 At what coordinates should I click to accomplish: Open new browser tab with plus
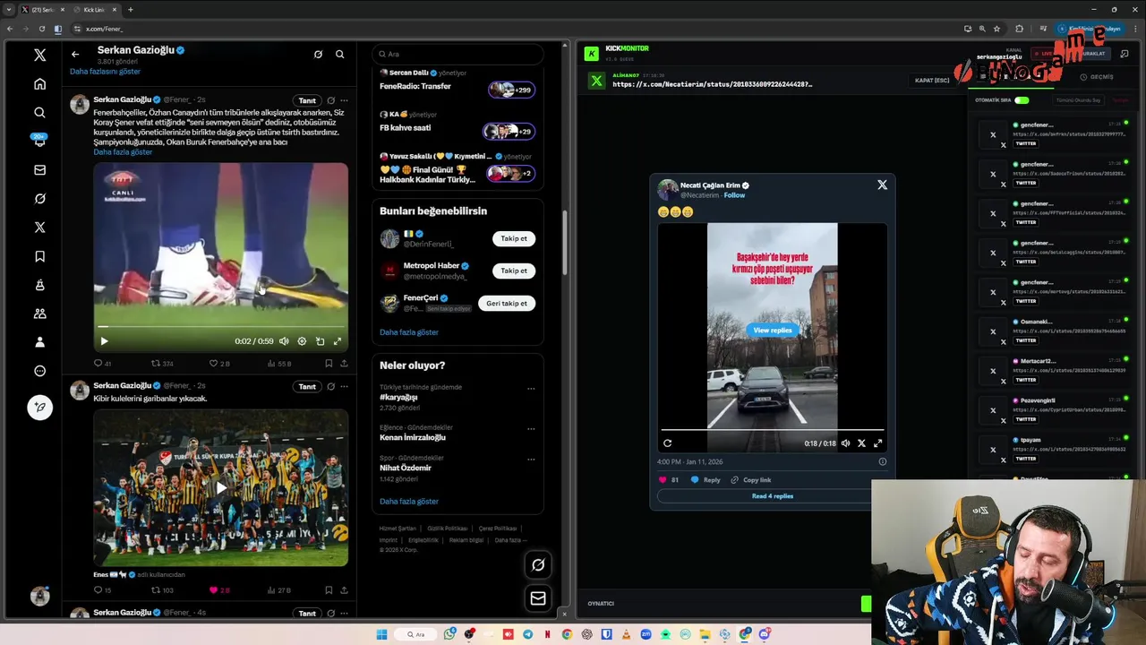[131, 10]
